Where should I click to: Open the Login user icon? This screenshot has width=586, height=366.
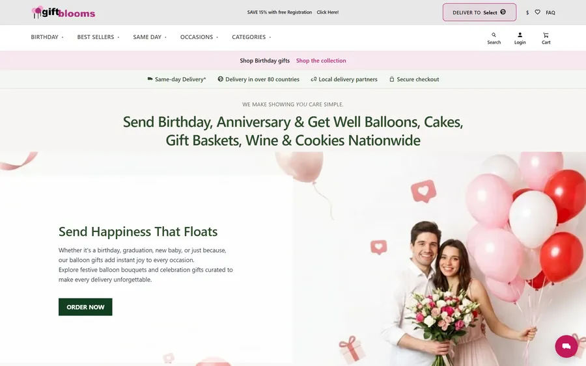520,34
